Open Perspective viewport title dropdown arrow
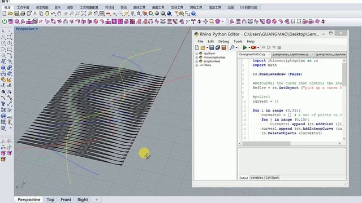 (x=37, y=29)
